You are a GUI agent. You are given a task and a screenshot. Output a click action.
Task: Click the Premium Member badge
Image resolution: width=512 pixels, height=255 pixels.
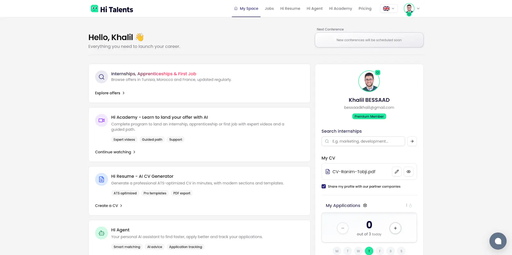point(369,117)
